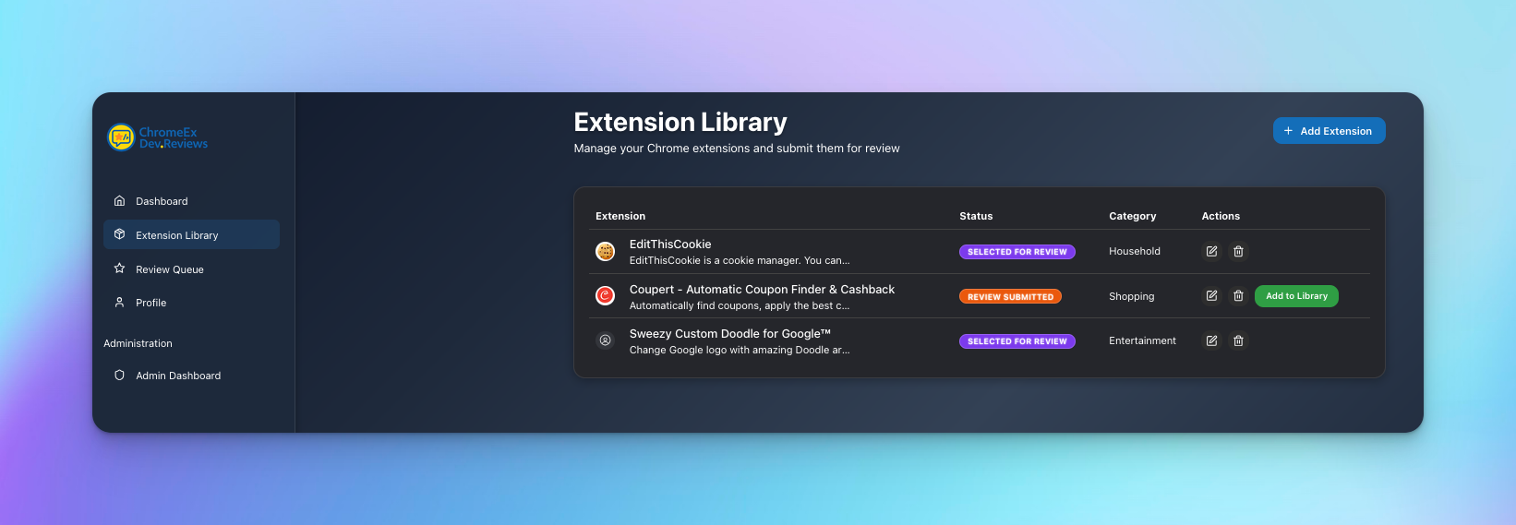The height and width of the screenshot is (525, 1516).
Task: Click the 'Manage your Chrome extensions' subtitle
Action: pyautogui.click(x=737, y=148)
